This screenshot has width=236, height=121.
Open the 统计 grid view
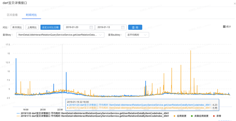click(227, 27)
